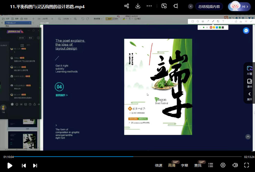Image resolution: width=255 pixels, height=172 pixels.
Task: Skip to the next video
Action: pos(35,165)
